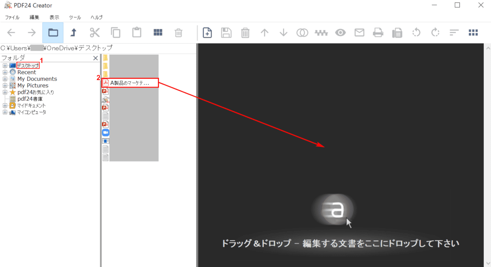Select デスクトップ in folder tree
This screenshot has height=267, width=491.
tap(28, 66)
